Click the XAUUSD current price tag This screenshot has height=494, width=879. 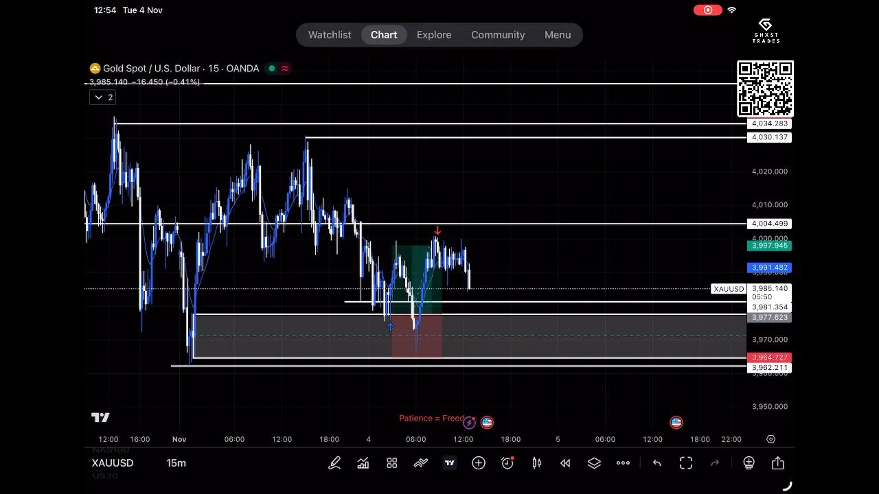coord(729,289)
